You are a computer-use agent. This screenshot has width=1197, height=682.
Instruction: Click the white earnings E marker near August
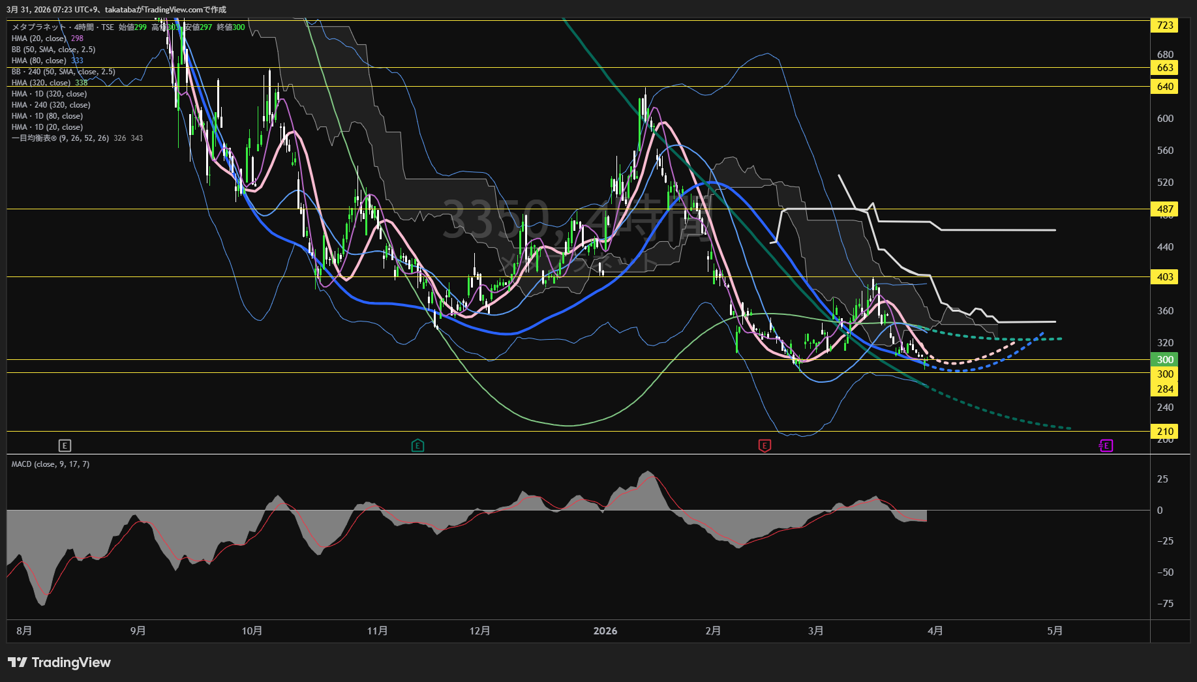point(64,446)
